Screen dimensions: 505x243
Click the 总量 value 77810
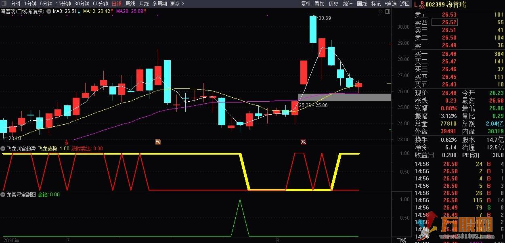pyautogui.click(x=448, y=124)
